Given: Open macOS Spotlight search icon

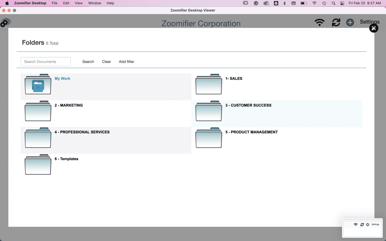Looking at the screenshot, I should [x=333, y=3].
